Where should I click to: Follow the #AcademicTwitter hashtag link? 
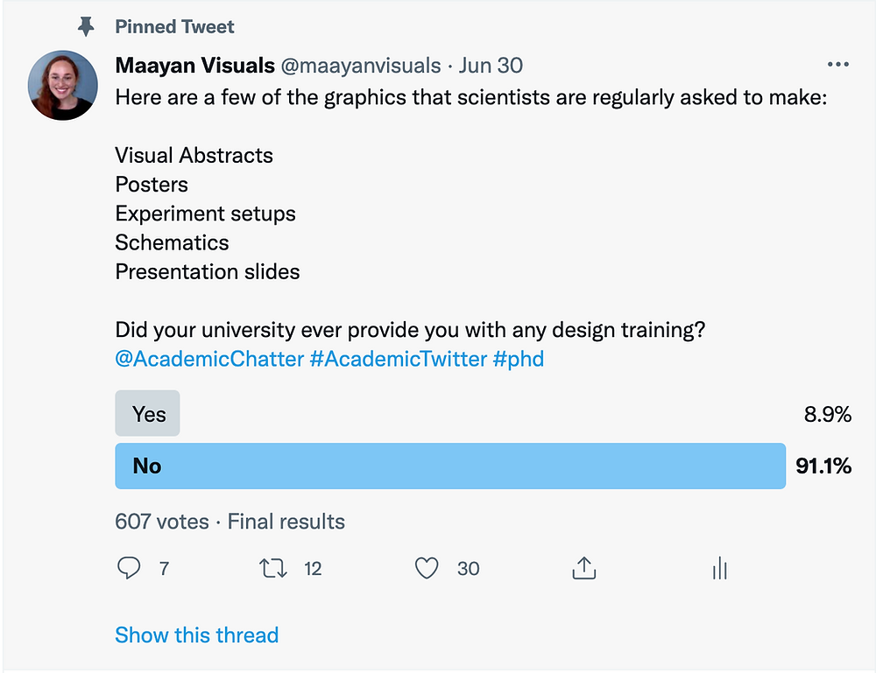point(399,359)
